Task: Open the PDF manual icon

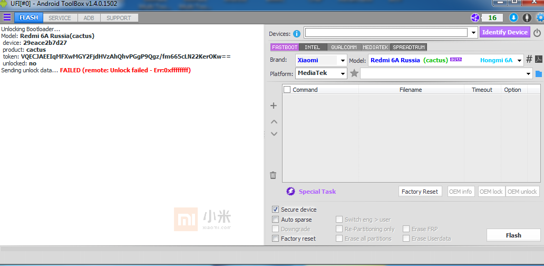Action: pyautogui.click(x=538, y=60)
